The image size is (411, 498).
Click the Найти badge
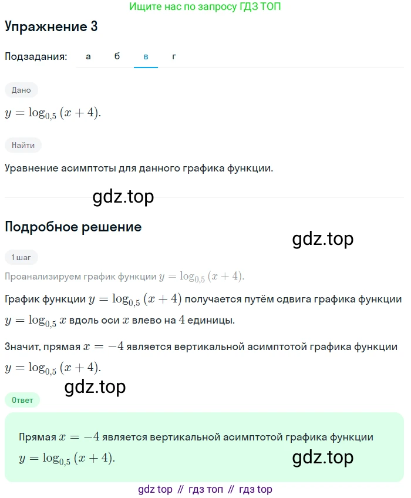pyautogui.click(x=23, y=145)
